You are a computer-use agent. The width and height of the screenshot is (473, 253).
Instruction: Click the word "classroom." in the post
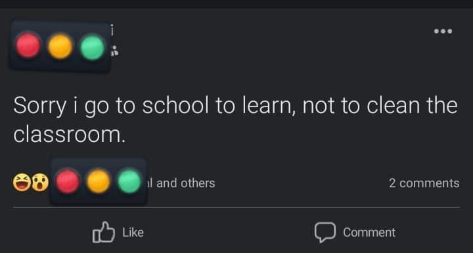point(69,134)
